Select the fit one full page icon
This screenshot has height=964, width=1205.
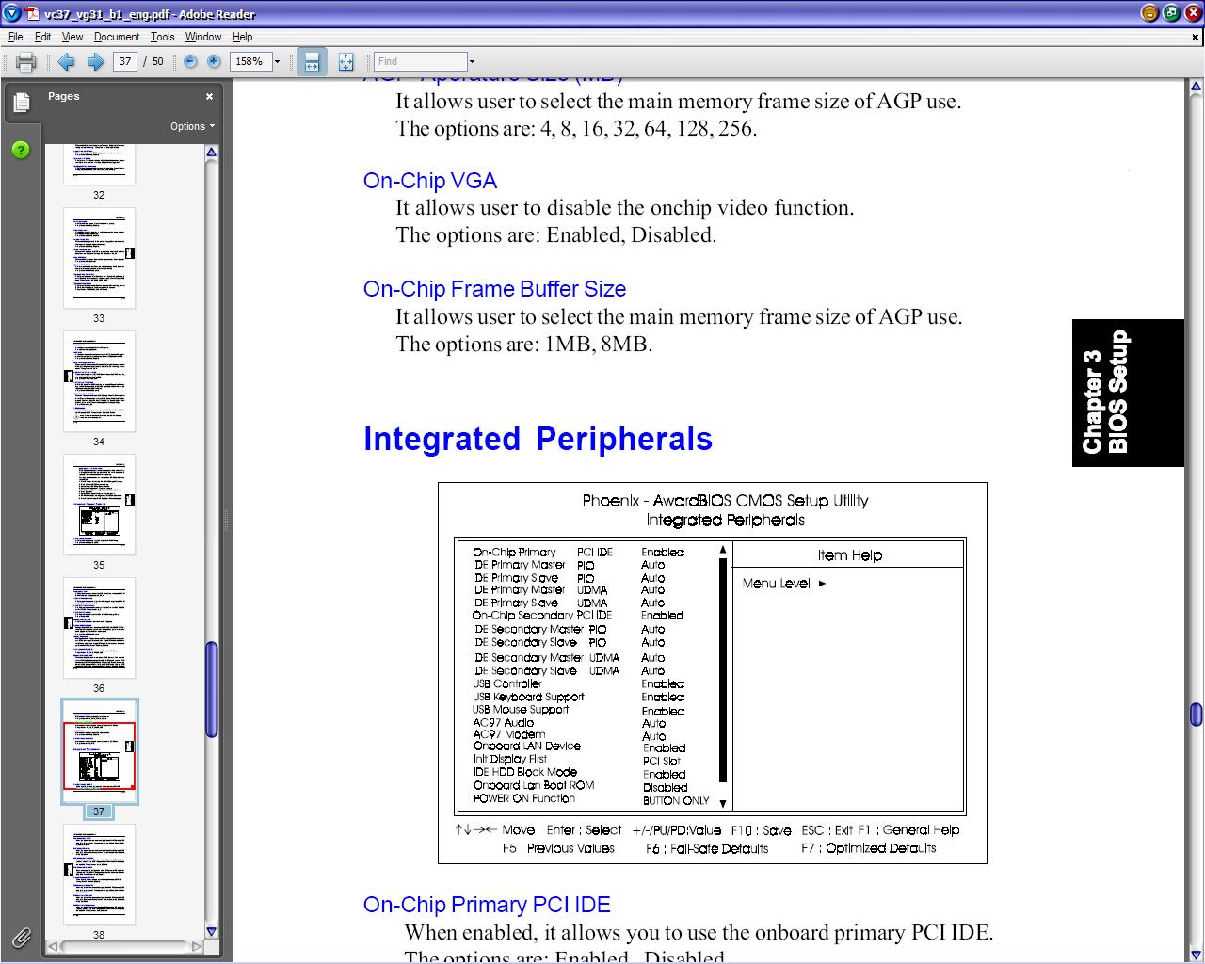point(345,62)
